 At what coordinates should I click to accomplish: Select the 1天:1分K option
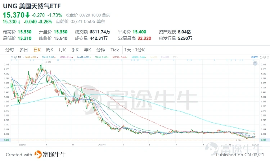tap(135, 50)
